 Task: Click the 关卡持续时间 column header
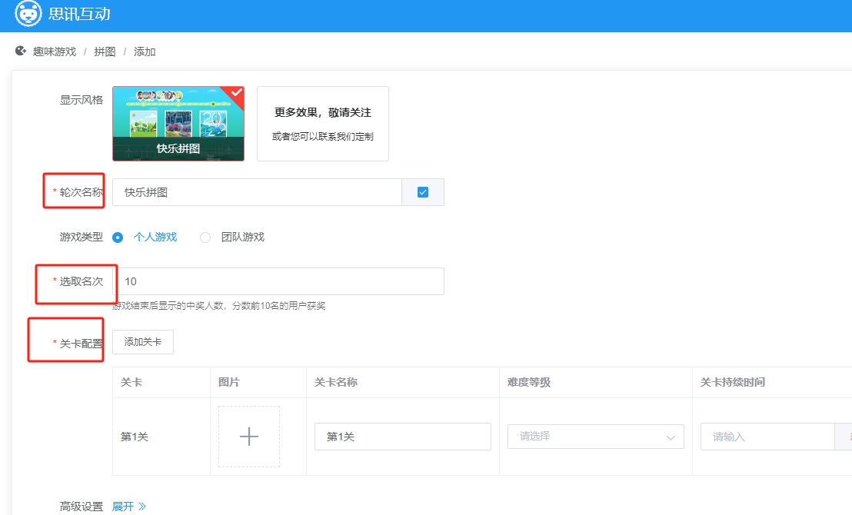coord(733,383)
